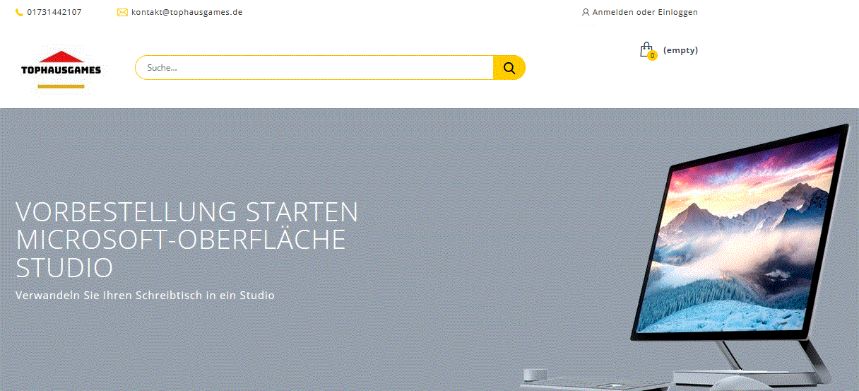Click inside the Suche... search field
The width and height of the screenshot is (859, 391).
(314, 68)
